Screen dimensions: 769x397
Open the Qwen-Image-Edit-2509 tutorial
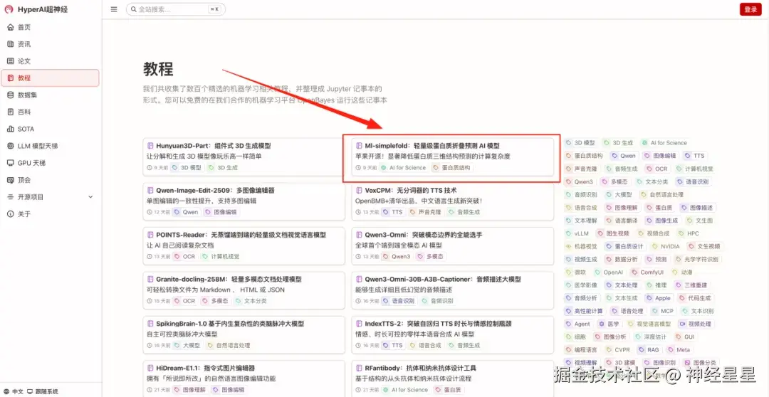pos(244,201)
